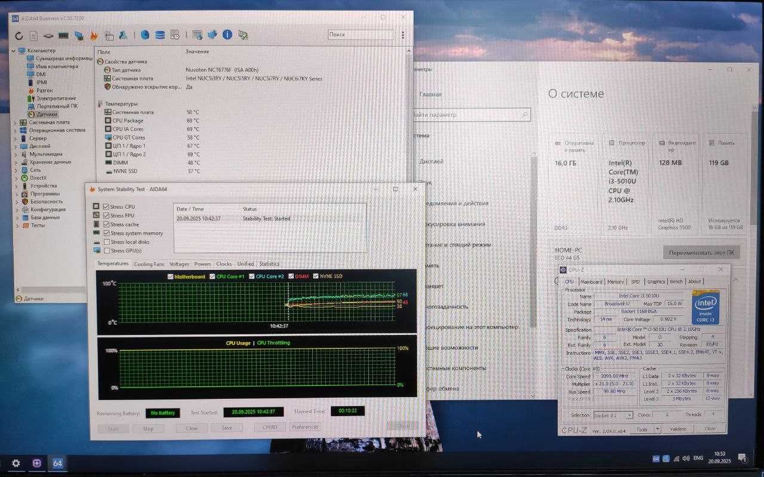The height and width of the screenshot is (477, 764).
Task: Click the blue globe icon in AIDA64 toolbar
Action: 145,35
